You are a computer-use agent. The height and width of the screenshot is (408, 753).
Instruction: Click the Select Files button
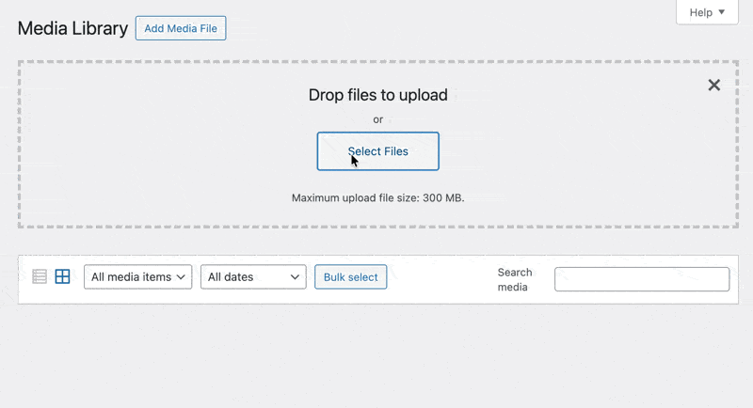[377, 151]
